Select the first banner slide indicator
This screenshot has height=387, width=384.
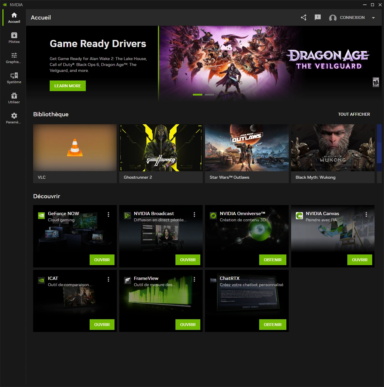click(x=198, y=95)
